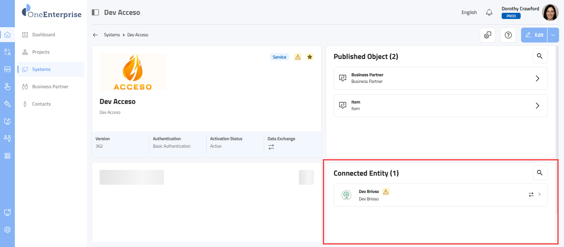
Task: Click Systems breadcrumb link
Action: (111, 35)
